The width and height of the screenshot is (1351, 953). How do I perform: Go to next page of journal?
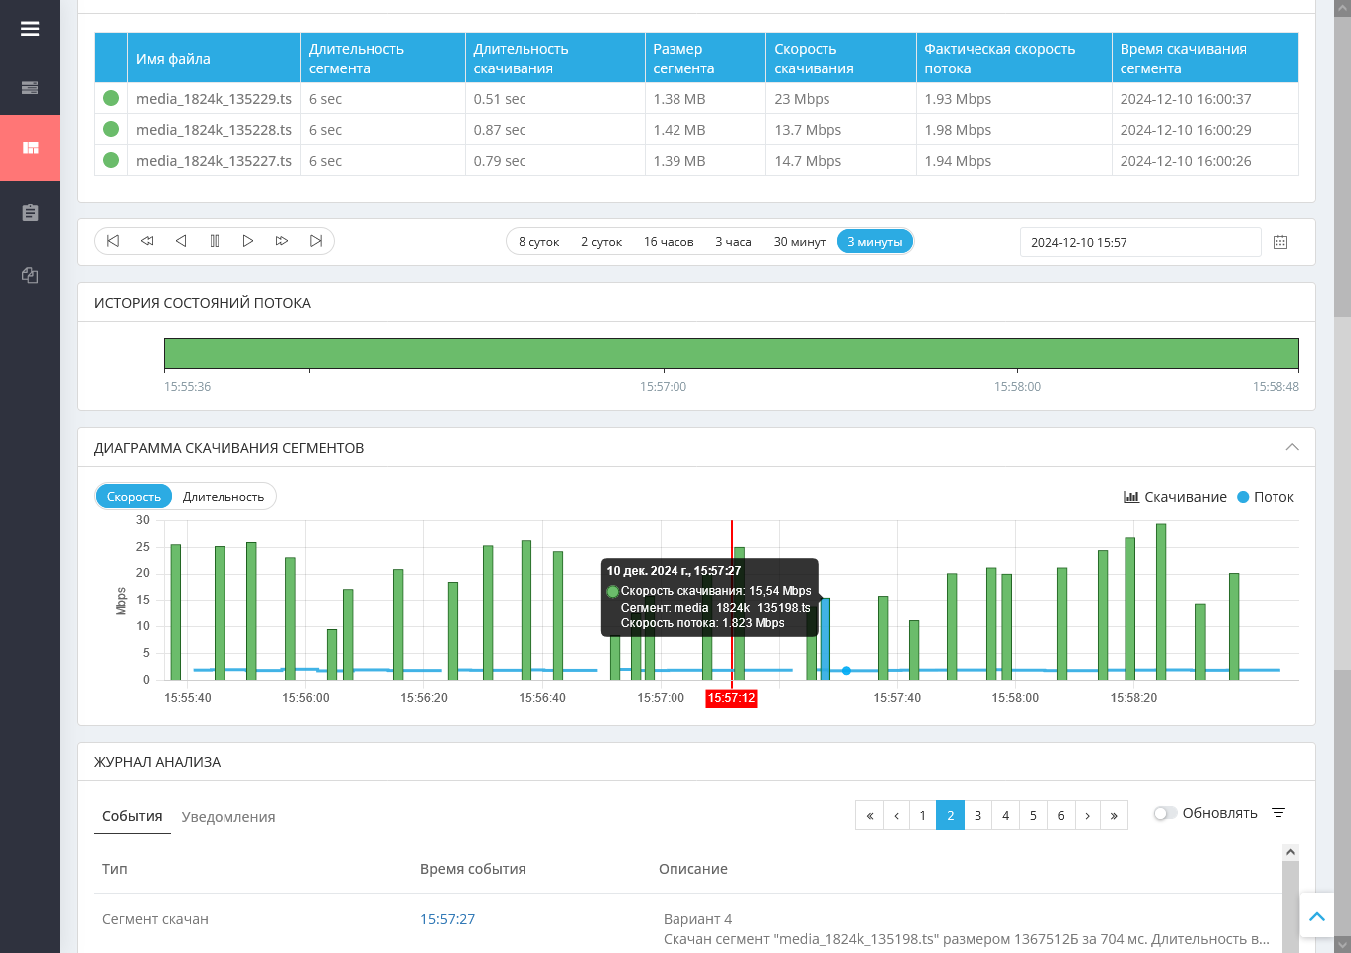[1088, 815]
